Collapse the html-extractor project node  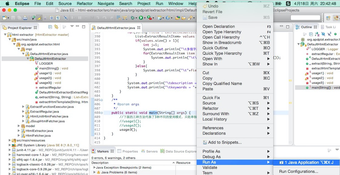[5, 35]
